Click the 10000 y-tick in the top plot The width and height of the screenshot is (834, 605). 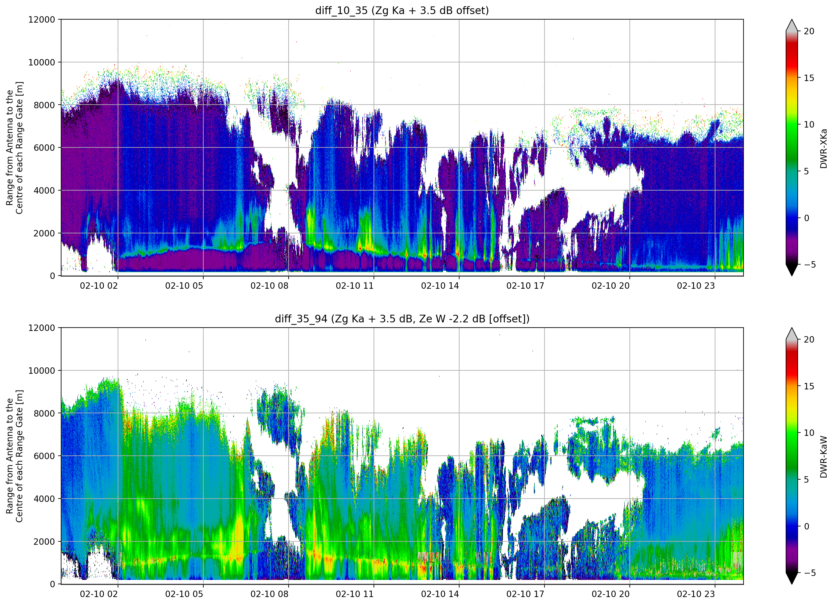click(42, 62)
